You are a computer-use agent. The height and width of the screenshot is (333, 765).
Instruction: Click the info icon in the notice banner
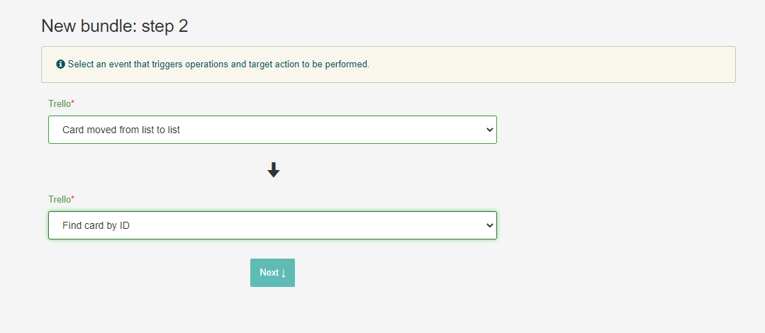click(60, 64)
